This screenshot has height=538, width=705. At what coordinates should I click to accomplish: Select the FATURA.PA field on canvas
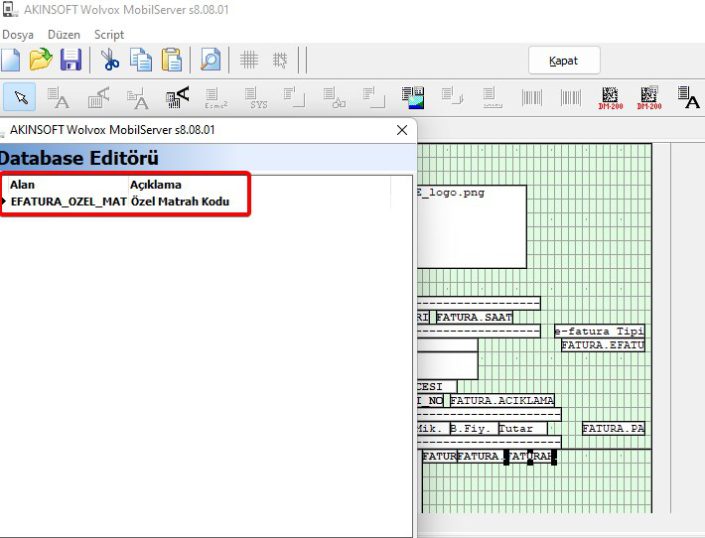614,429
